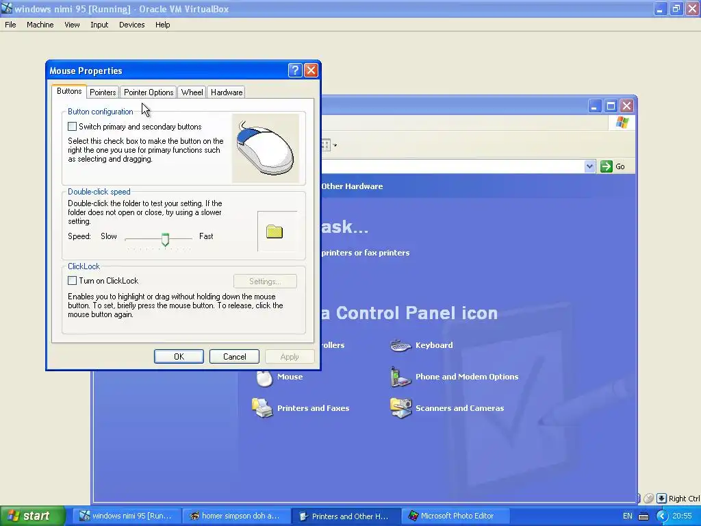Image resolution: width=701 pixels, height=526 pixels.
Task: Go to the Hardware tab
Action: [x=227, y=92]
